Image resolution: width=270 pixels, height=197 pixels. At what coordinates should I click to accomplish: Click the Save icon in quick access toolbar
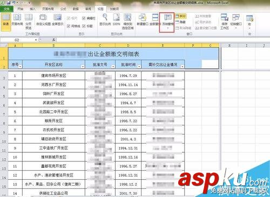tap(9, 3)
